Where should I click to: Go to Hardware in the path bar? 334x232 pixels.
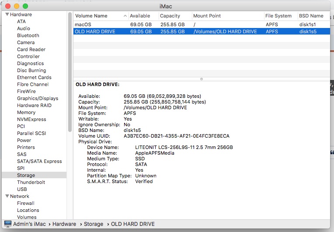tap(64, 224)
